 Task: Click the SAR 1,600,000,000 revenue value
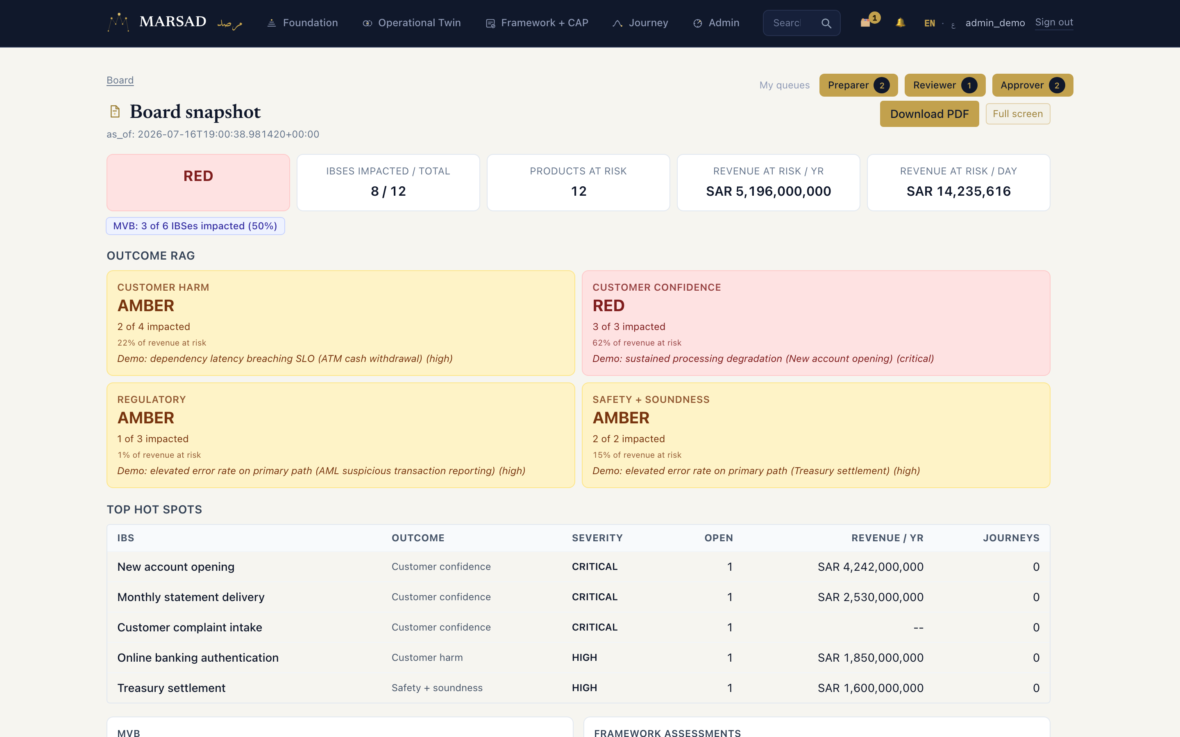(870, 688)
